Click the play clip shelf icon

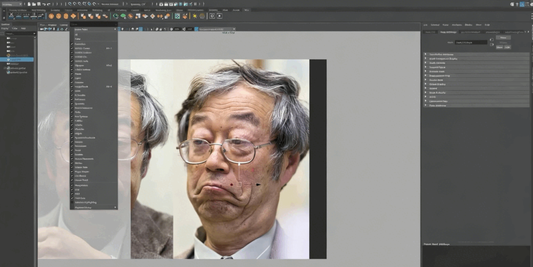220,16
